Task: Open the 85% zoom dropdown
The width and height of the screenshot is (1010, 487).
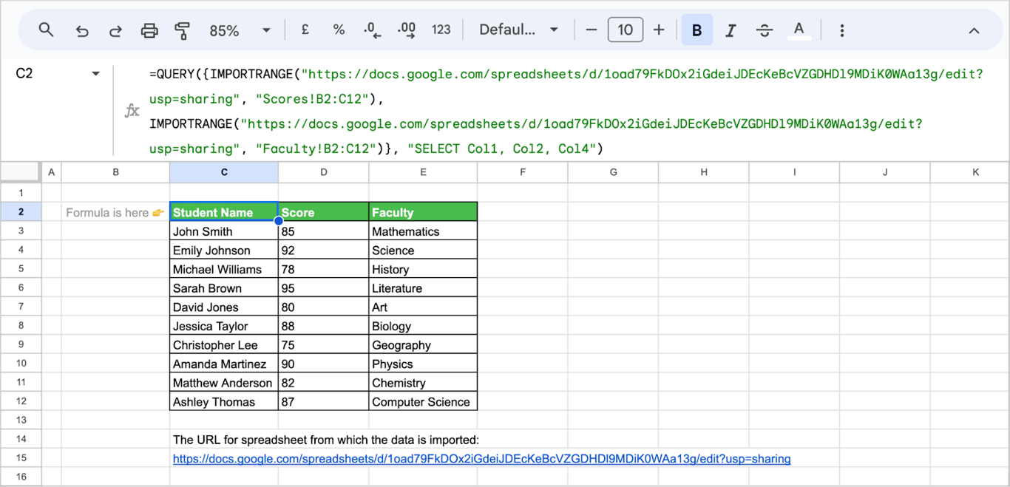Action: (240, 30)
